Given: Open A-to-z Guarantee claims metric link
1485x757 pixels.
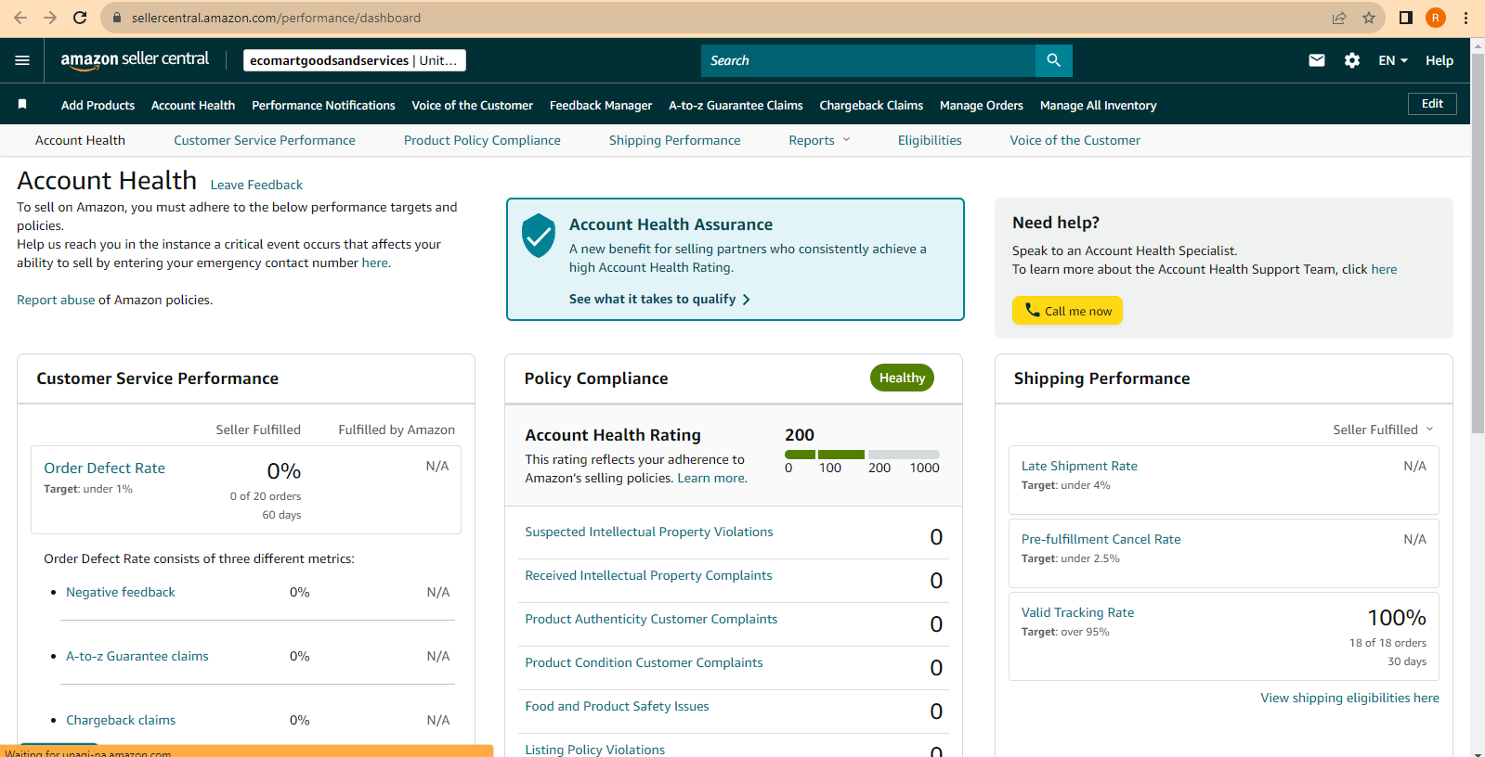Looking at the screenshot, I should pos(137,656).
